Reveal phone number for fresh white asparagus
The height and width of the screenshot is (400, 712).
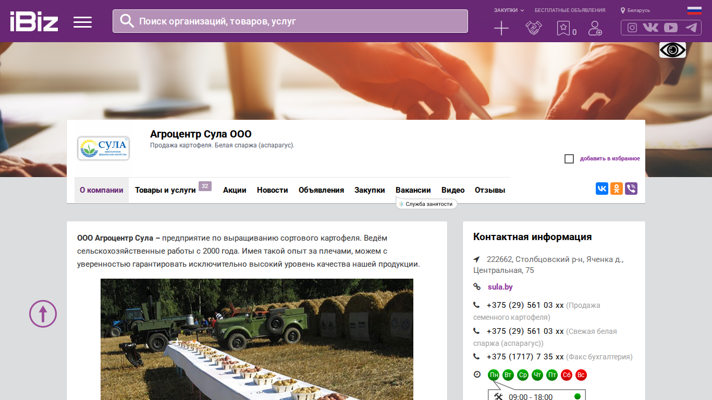click(x=525, y=331)
